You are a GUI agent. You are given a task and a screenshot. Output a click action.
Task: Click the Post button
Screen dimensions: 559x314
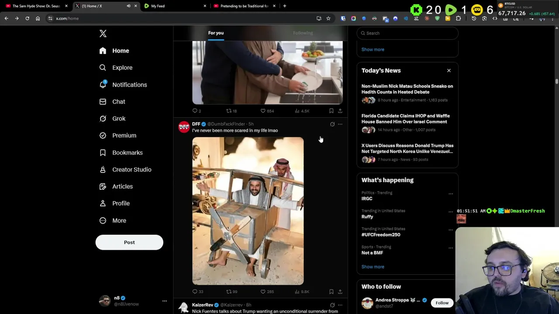point(129,242)
